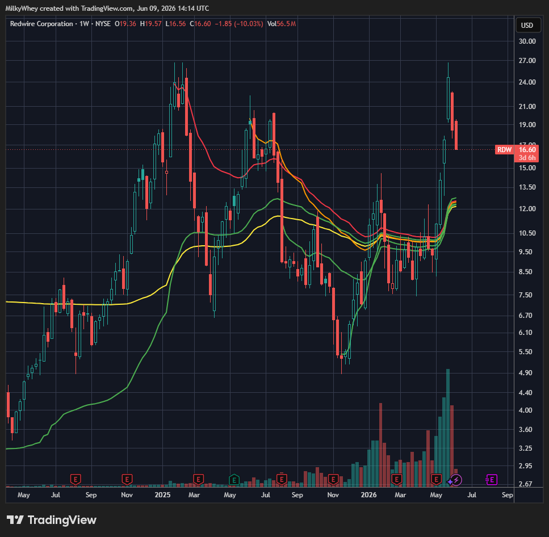Screen dimensions: 549x537
Task: Click the volume value Vol 56.5 M
Action: point(282,24)
